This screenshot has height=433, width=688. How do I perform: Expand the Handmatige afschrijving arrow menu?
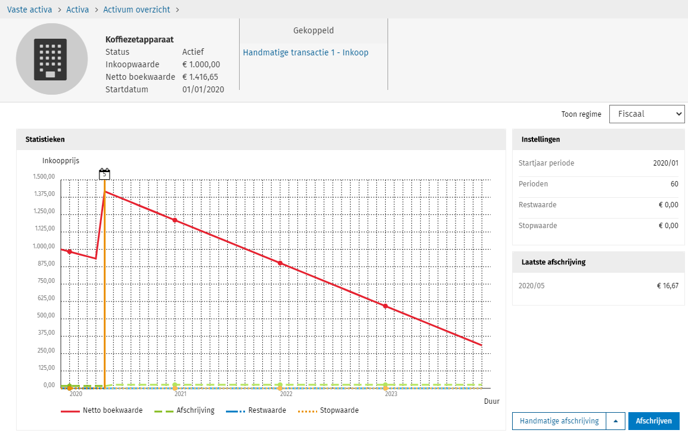pyautogui.click(x=616, y=421)
